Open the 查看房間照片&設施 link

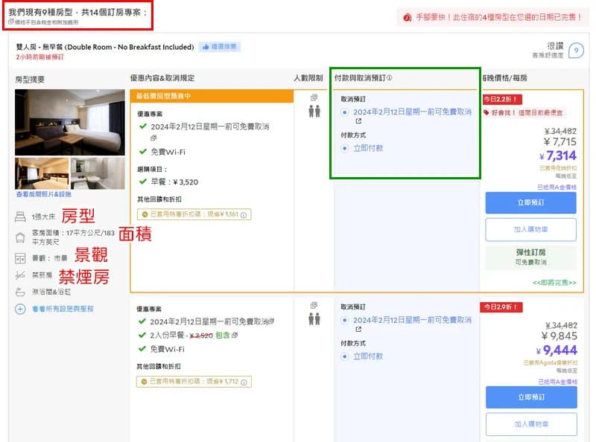tap(43, 194)
